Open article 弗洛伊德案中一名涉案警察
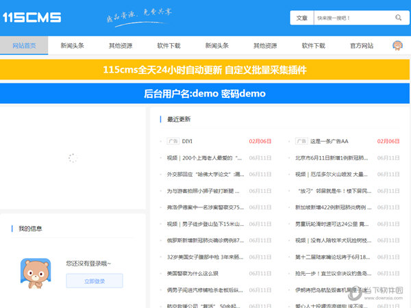 (x=206, y=207)
